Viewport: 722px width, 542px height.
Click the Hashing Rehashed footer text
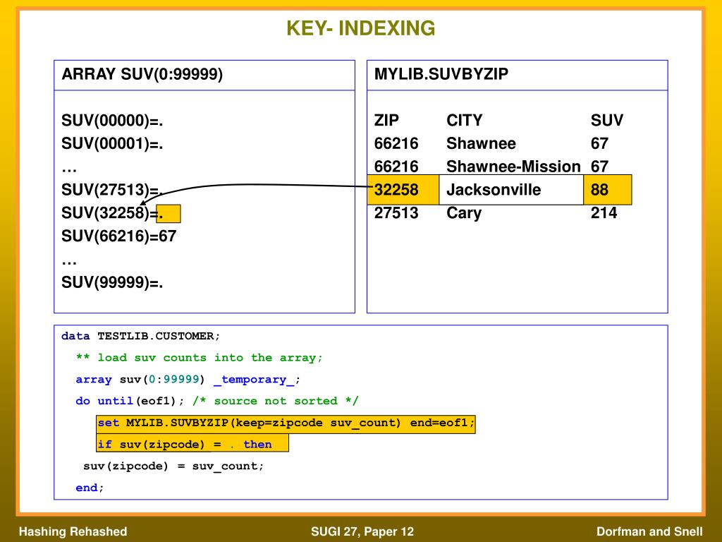click(x=73, y=531)
